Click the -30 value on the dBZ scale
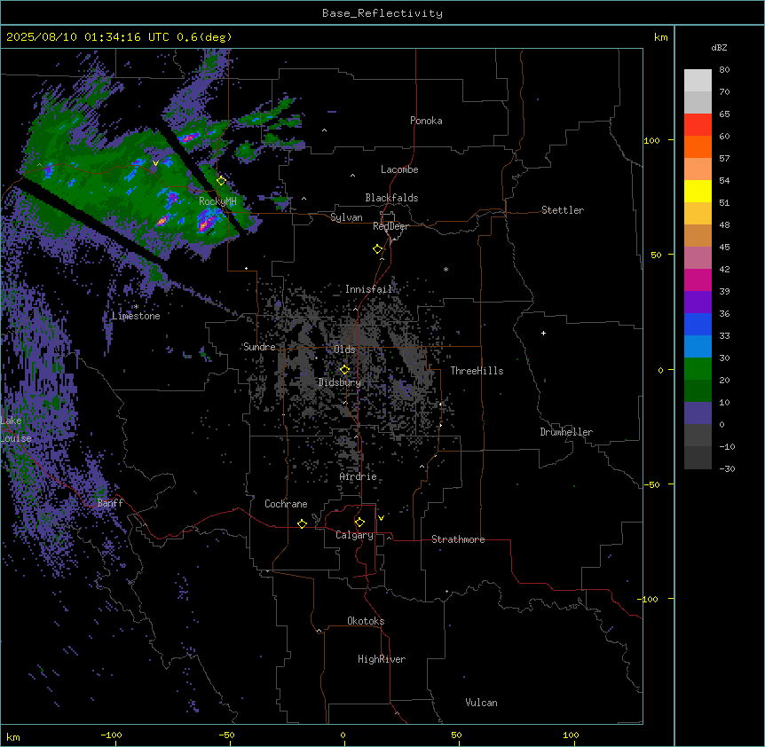Image resolution: width=765 pixels, height=747 pixels. pos(727,469)
